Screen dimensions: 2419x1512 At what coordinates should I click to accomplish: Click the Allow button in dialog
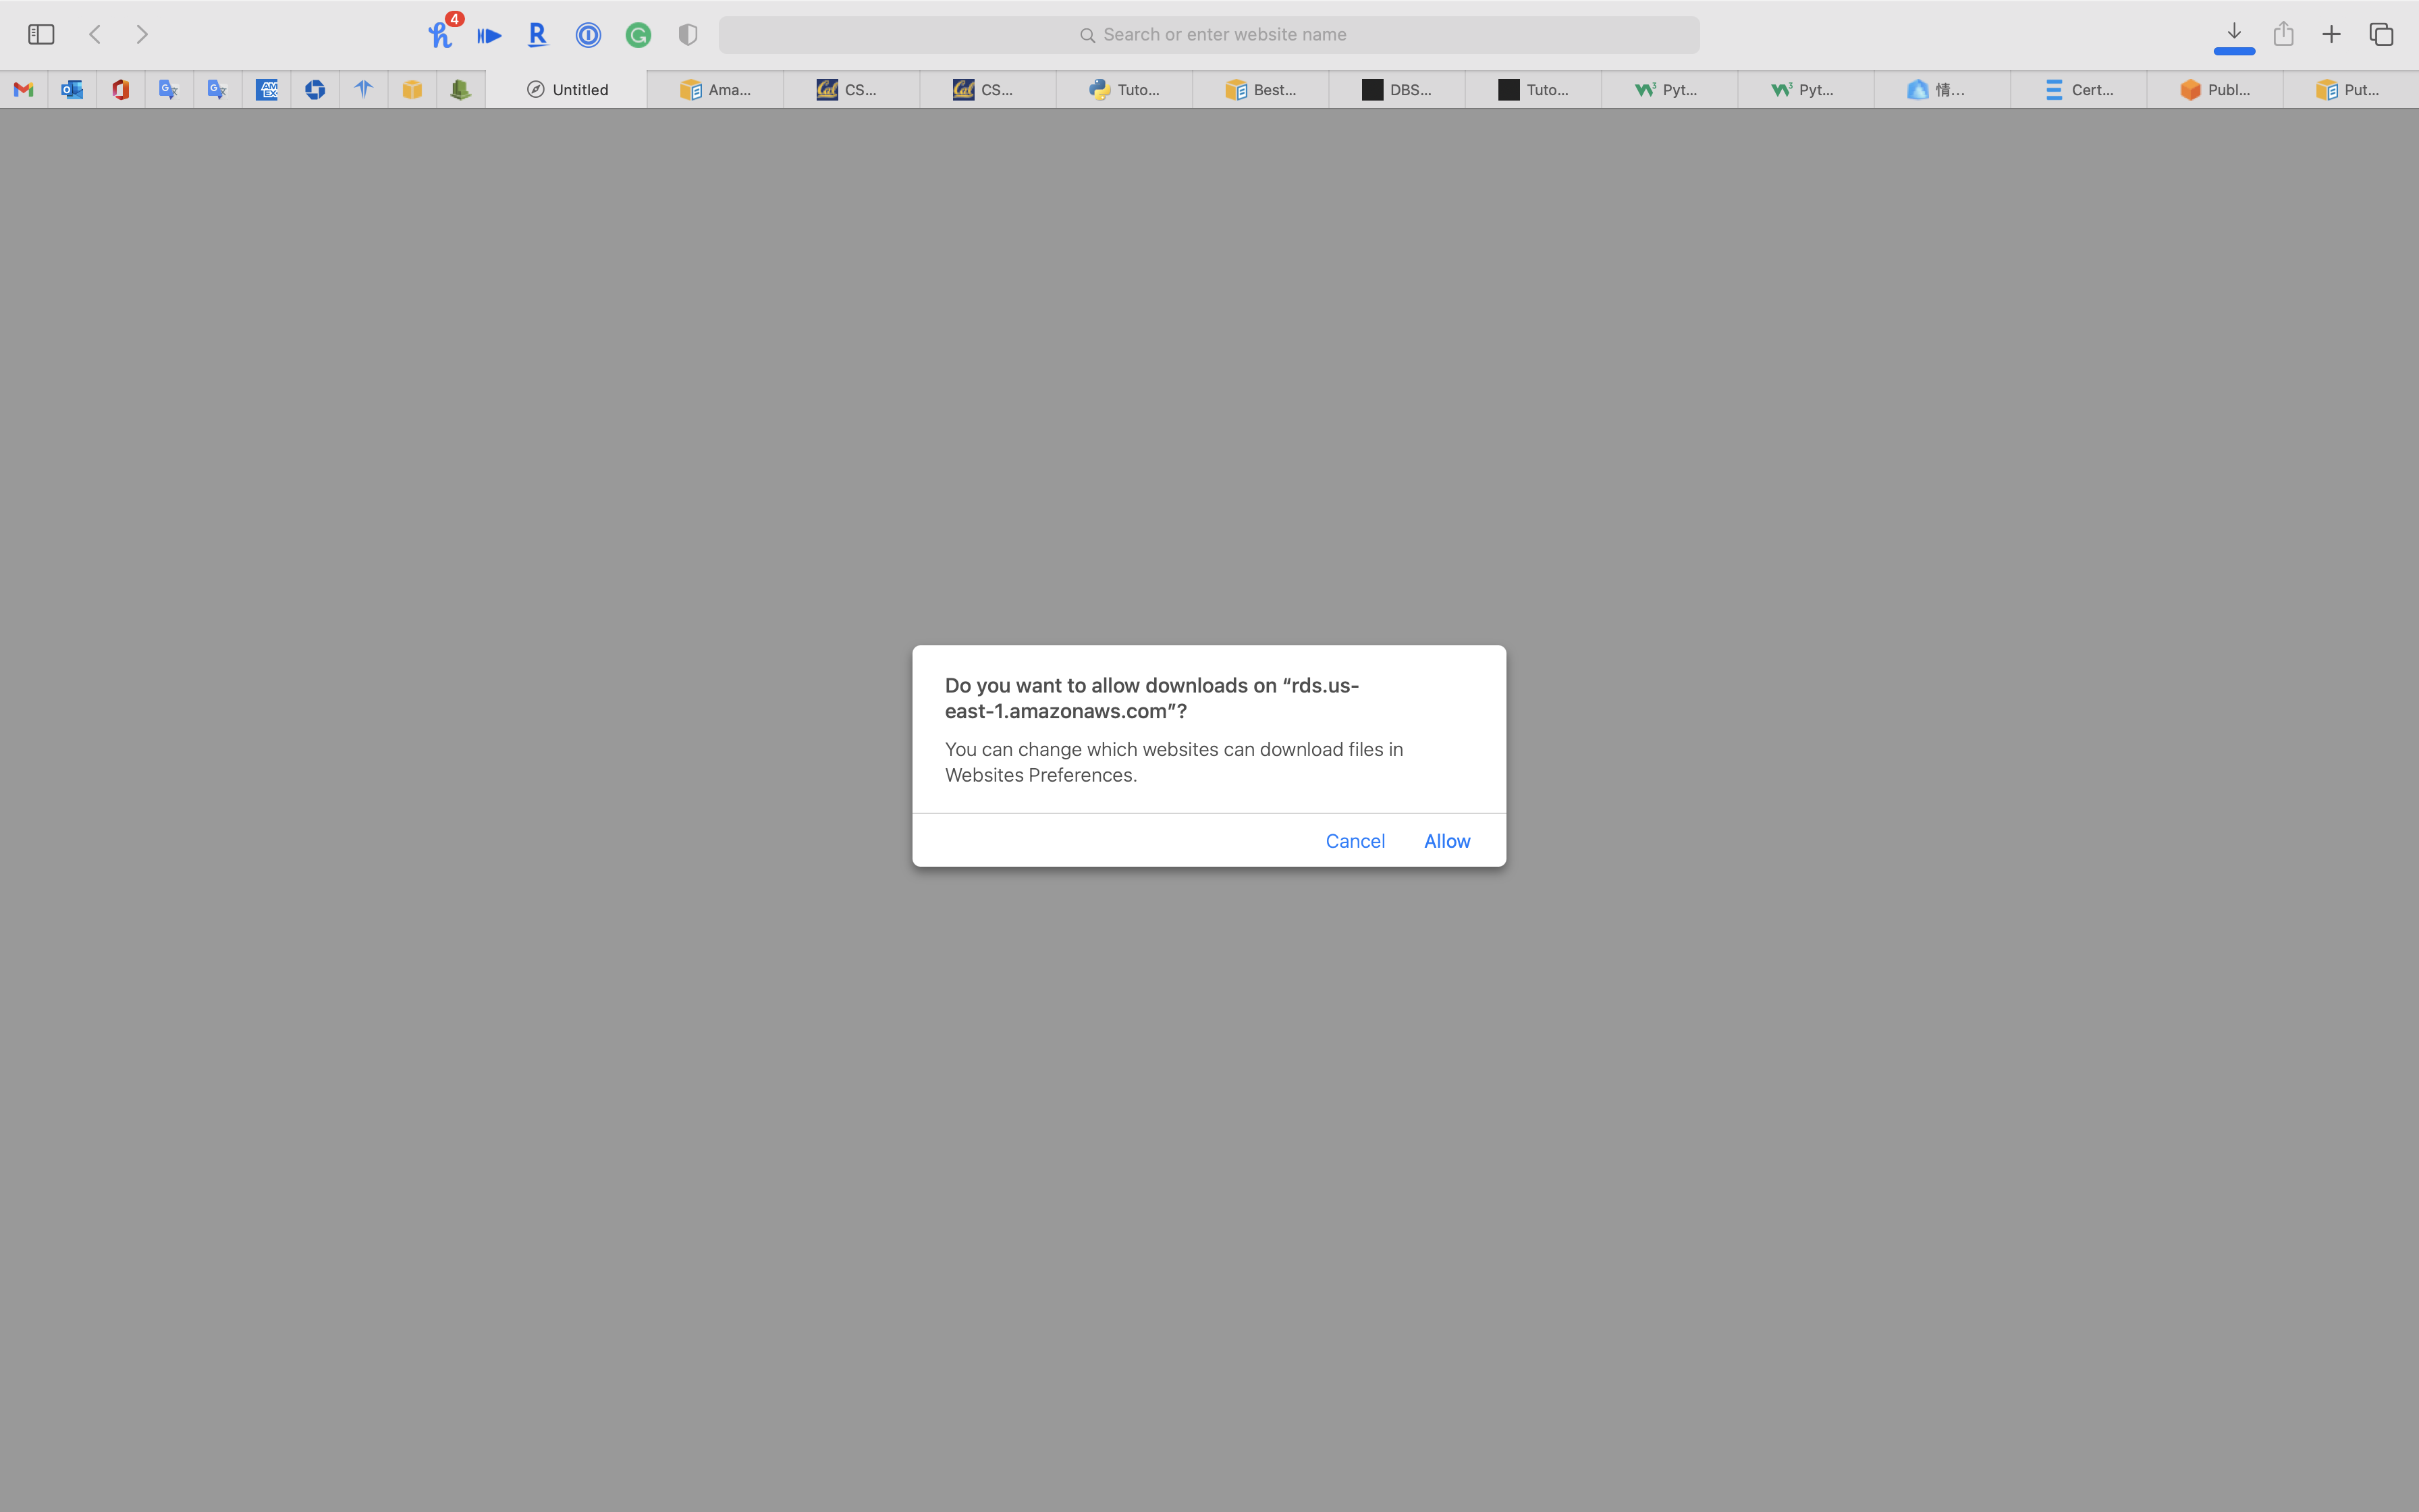point(1446,841)
